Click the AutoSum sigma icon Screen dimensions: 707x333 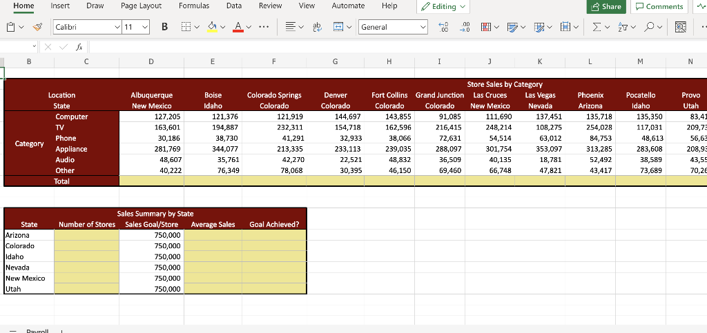[x=596, y=27]
